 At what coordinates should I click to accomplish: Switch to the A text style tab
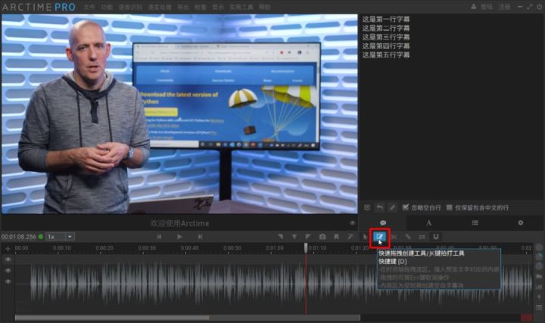click(428, 222)
